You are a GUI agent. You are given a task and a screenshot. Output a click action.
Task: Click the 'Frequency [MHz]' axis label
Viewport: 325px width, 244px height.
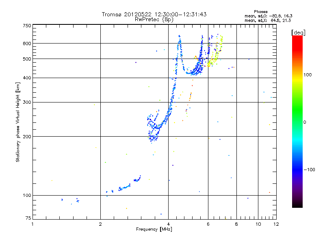click(x=154, y=229)
